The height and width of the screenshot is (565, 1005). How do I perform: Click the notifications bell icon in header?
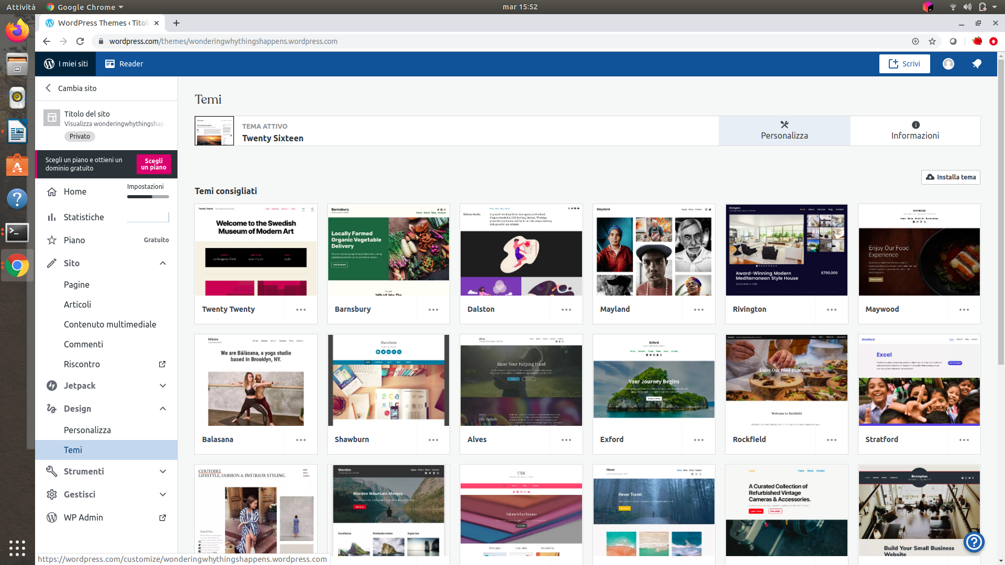point(976,64)
